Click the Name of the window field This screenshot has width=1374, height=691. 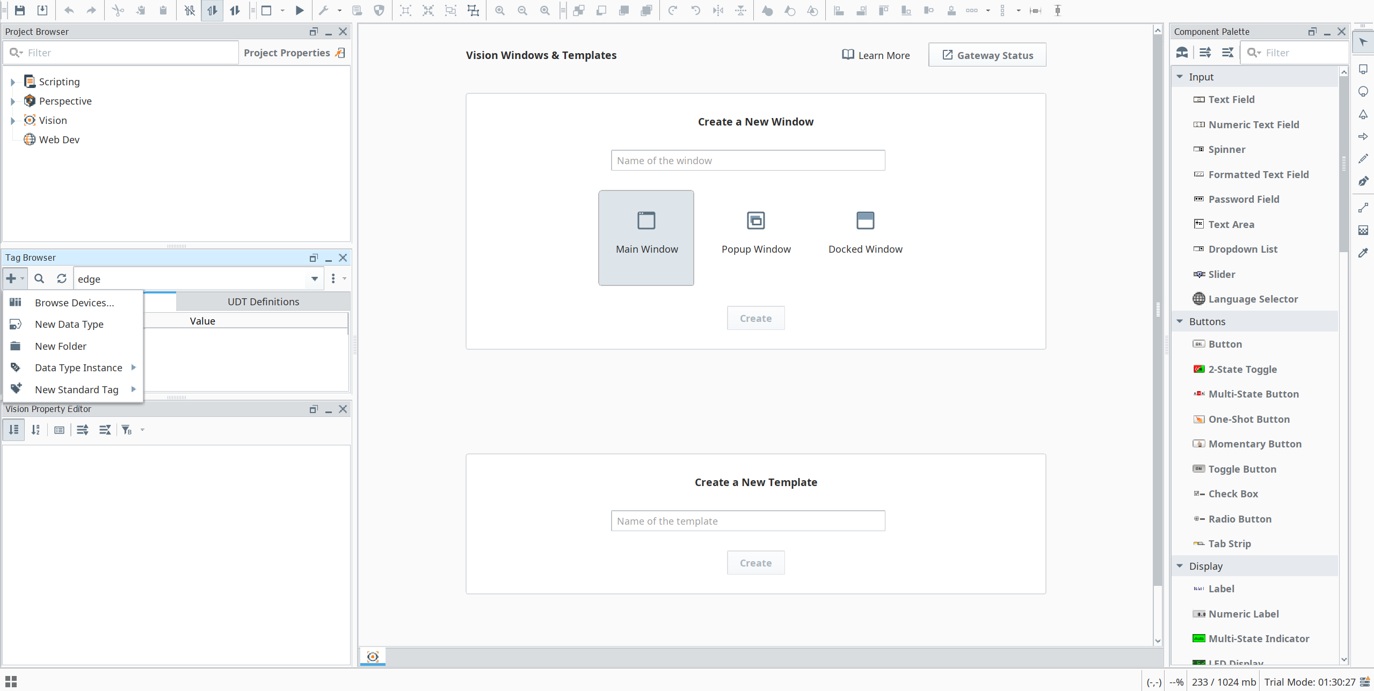[747, 160]
